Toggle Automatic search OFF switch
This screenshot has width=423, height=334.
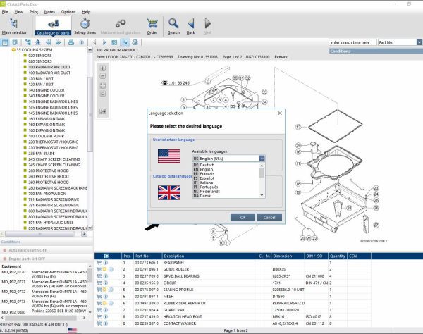pos(28,251)
